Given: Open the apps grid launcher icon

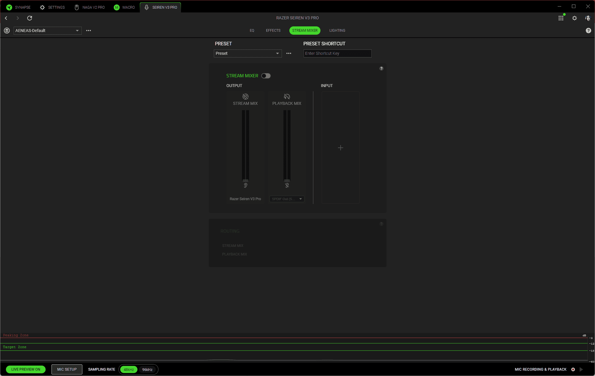Looking at the screenshot, I should [561, 18].
